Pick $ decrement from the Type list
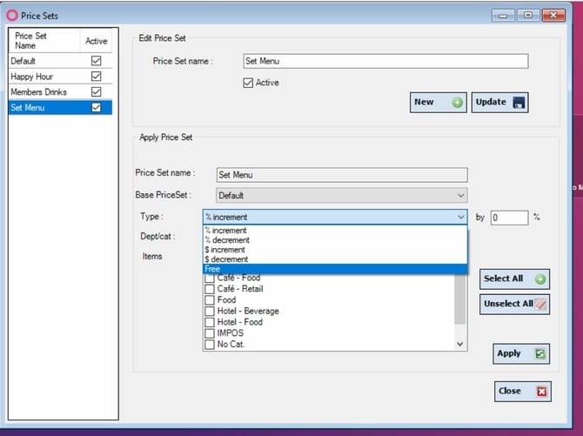583x436 pixels. pyautogui.click(x=335, y=259)
